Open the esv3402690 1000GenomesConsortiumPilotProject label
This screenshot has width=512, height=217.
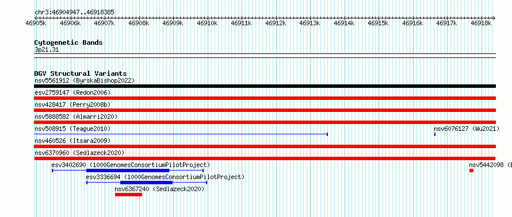[x=131, y=165]
